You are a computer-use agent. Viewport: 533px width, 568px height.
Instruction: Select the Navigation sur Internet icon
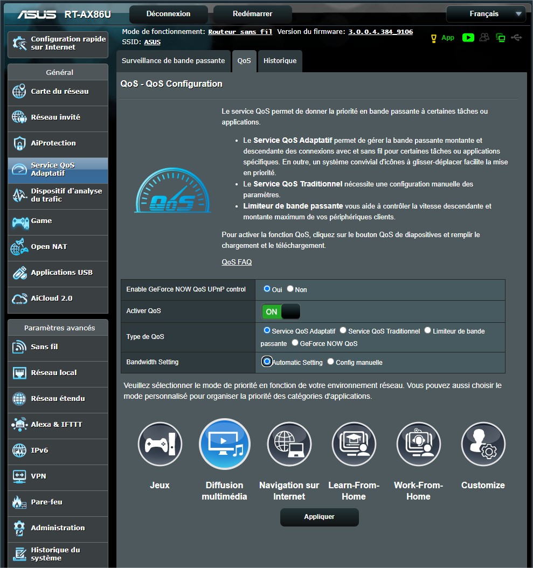click(289, 445)
